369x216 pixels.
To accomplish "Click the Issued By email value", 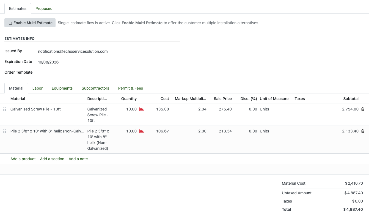I will pyautogui.click(x=73, y=51).
